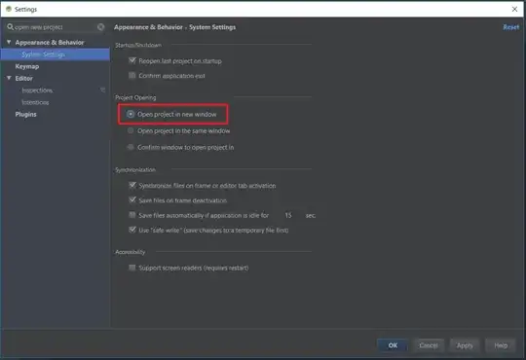This screenshot has width=526, height=360.
Task: Enable Save files automatically if idle
Action: tap(132, 215)
